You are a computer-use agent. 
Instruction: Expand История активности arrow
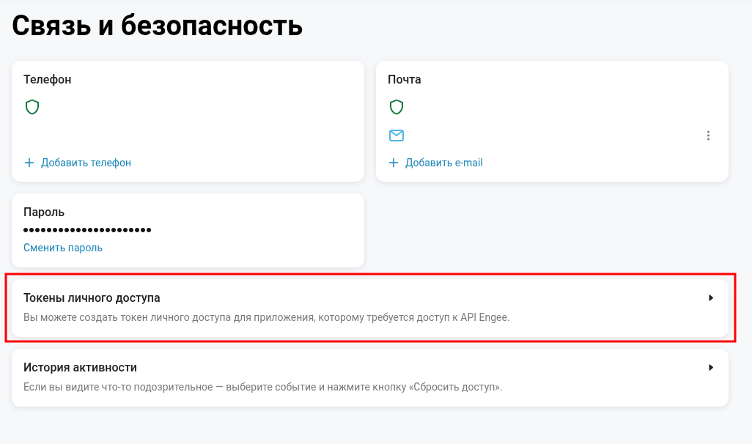pyautogui.click(x=711, y=367)
